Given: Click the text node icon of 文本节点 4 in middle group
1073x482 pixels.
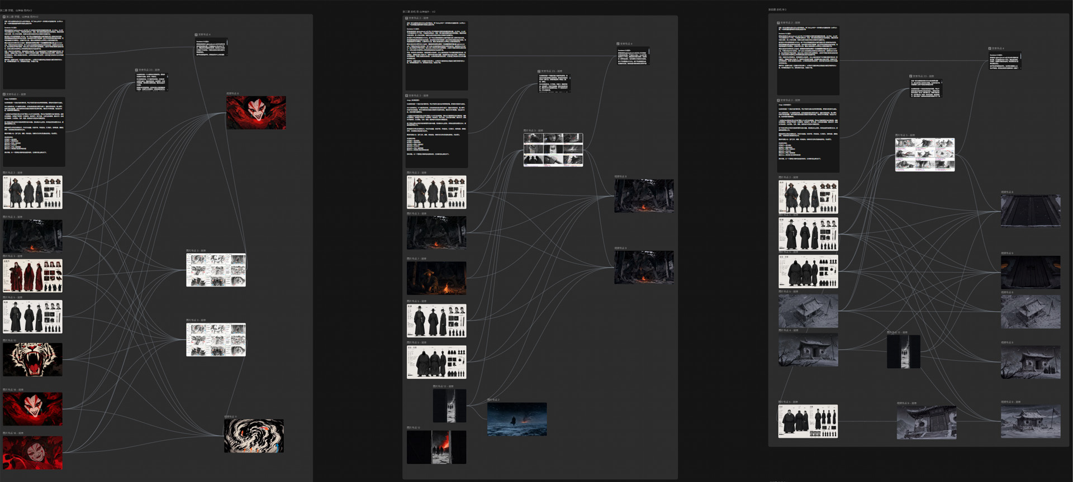Looking at the screenshot, I should tap(618, 44).
